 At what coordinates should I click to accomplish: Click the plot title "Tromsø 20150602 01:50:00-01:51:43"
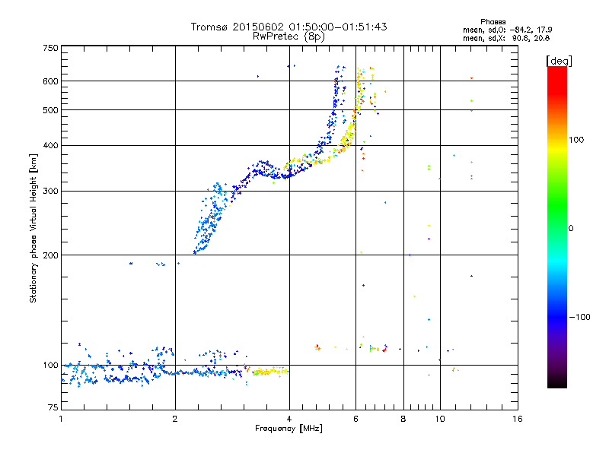point(289,27)
